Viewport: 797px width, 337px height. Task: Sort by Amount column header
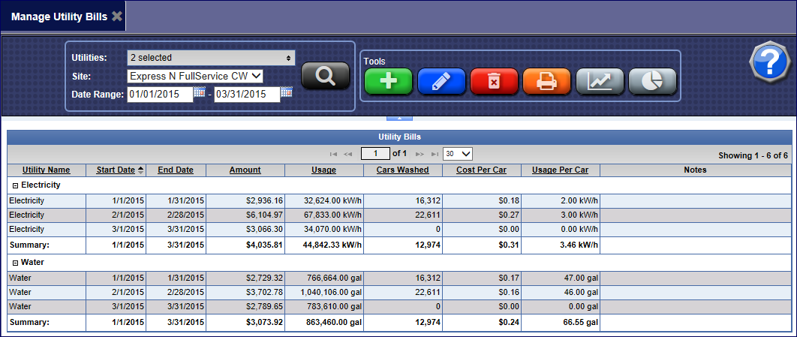[245, 170]
